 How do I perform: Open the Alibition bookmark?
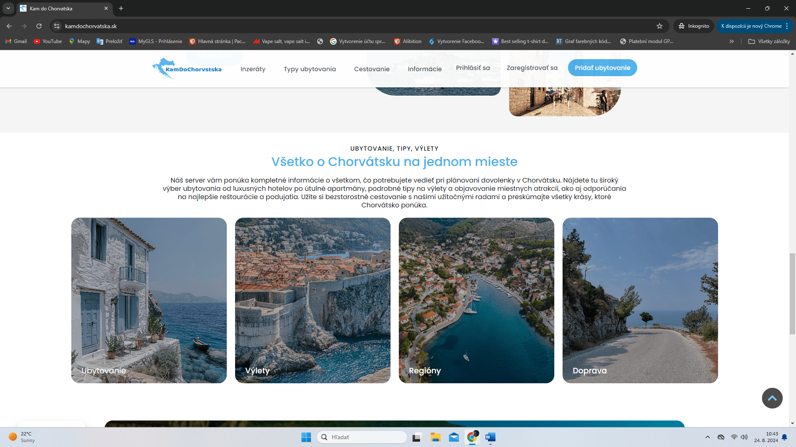point(408,41)
